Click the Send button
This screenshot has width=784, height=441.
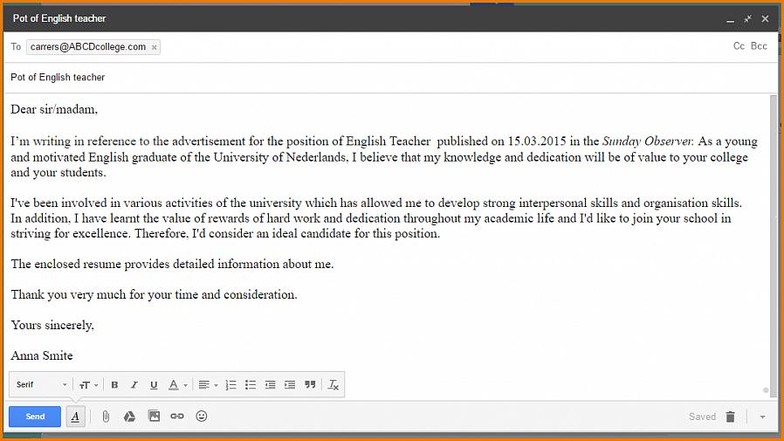click(x=35, y=417)
